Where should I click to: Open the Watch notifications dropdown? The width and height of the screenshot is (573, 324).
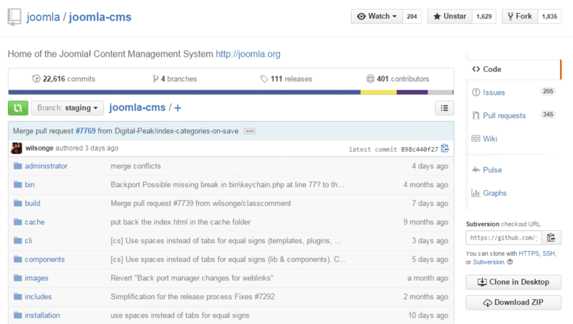(x=377, y=16)
